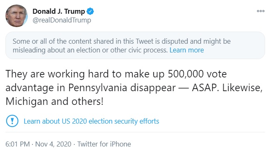Click the blue verified checkmark badge
Viewport: 268px width, 154px height.
coord(90,11)
